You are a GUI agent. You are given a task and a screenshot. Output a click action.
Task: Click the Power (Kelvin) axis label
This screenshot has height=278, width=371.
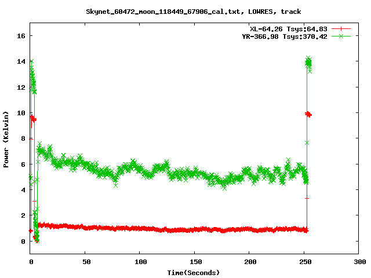pyautogui.click(x=6, y=140)
